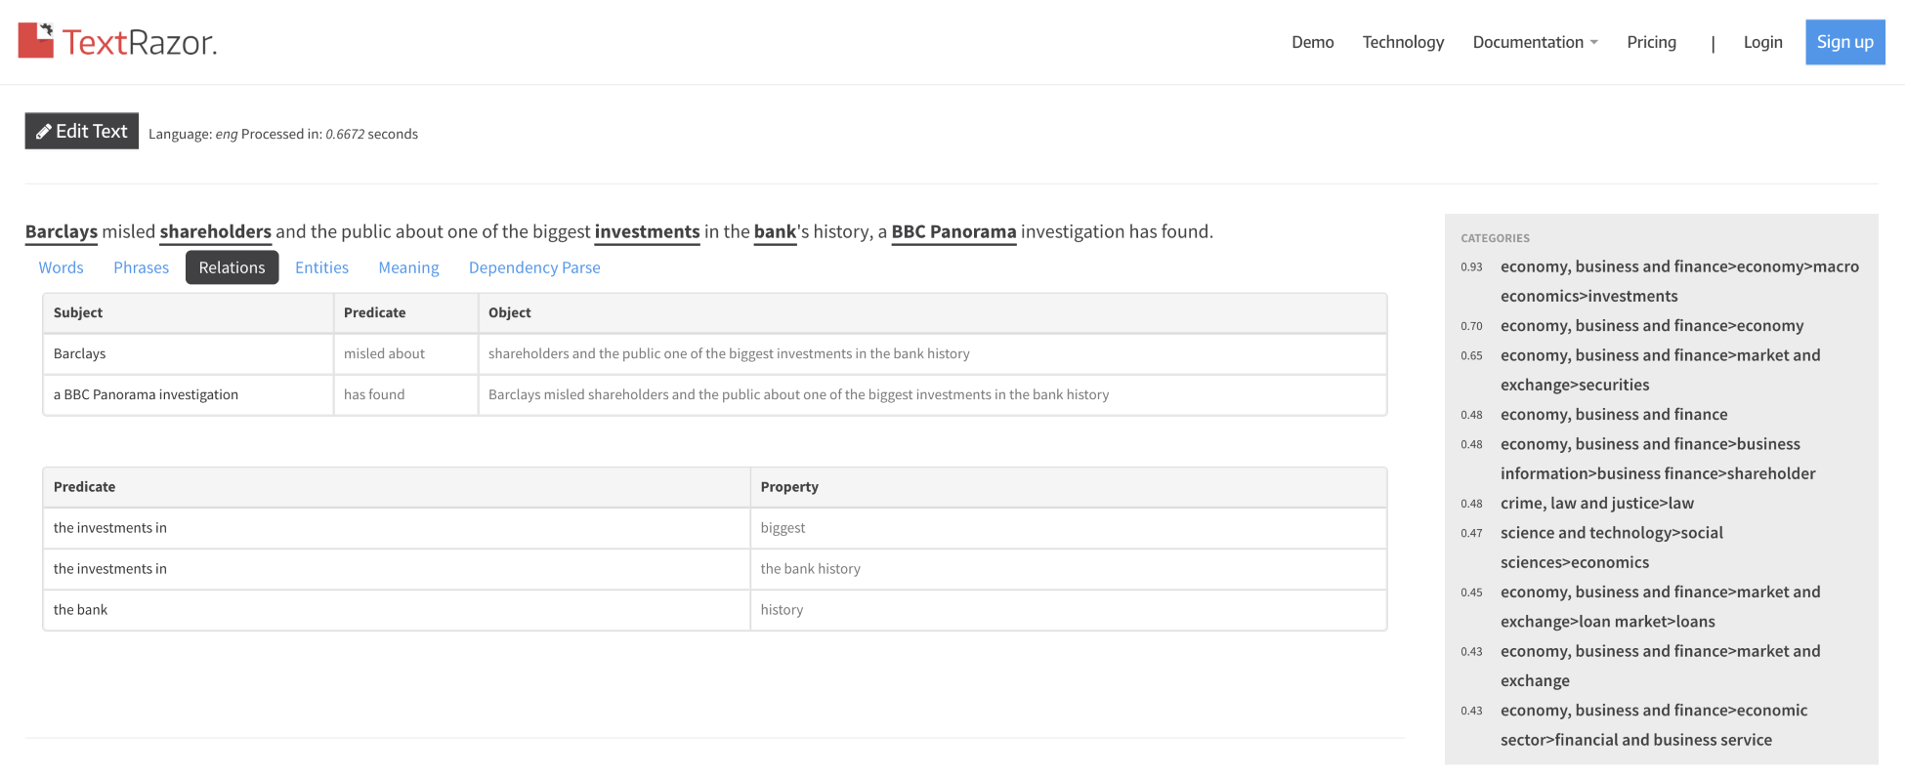Click the Barclays entity in the sentence

62,231
